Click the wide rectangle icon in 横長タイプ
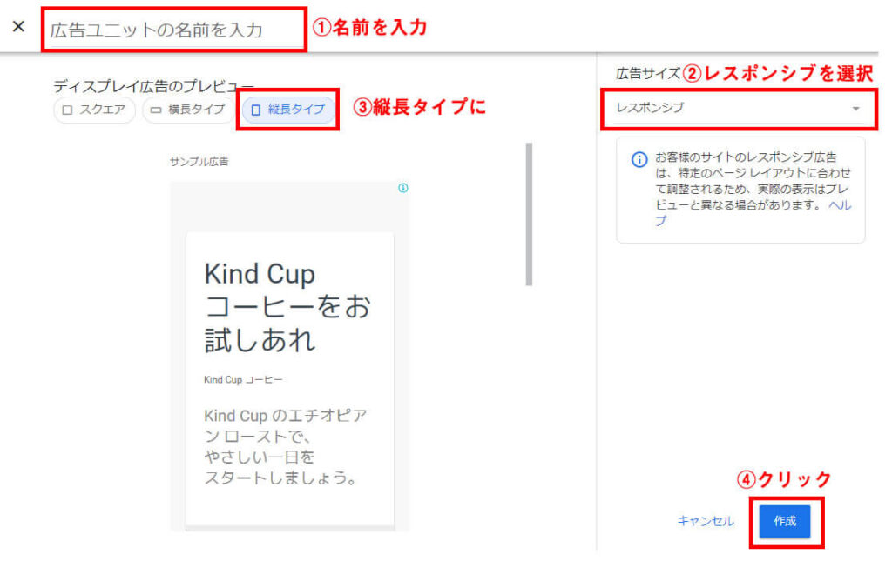 click(158, 110)
